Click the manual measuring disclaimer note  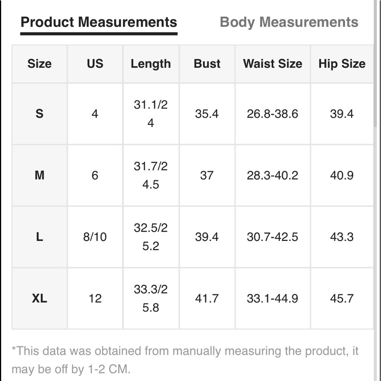(x=185, y=360)
